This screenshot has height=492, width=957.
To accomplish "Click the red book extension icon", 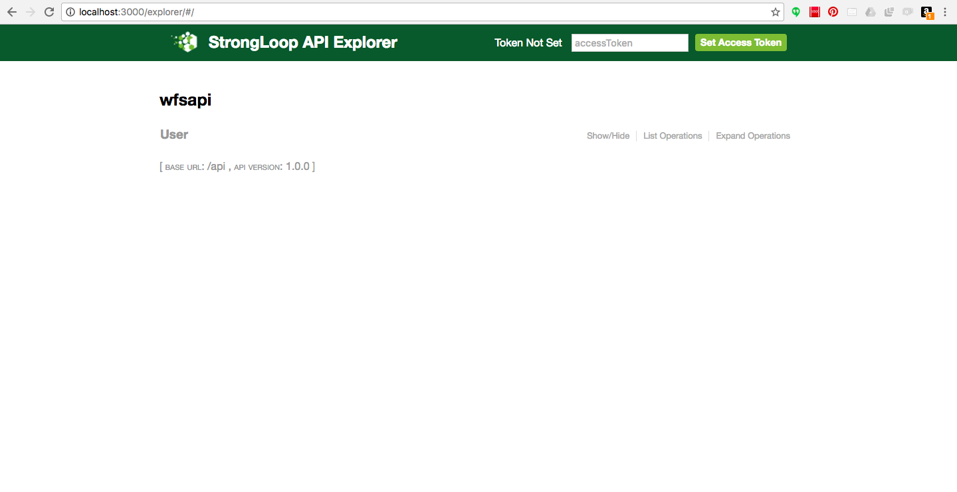I will coord(815,12).
